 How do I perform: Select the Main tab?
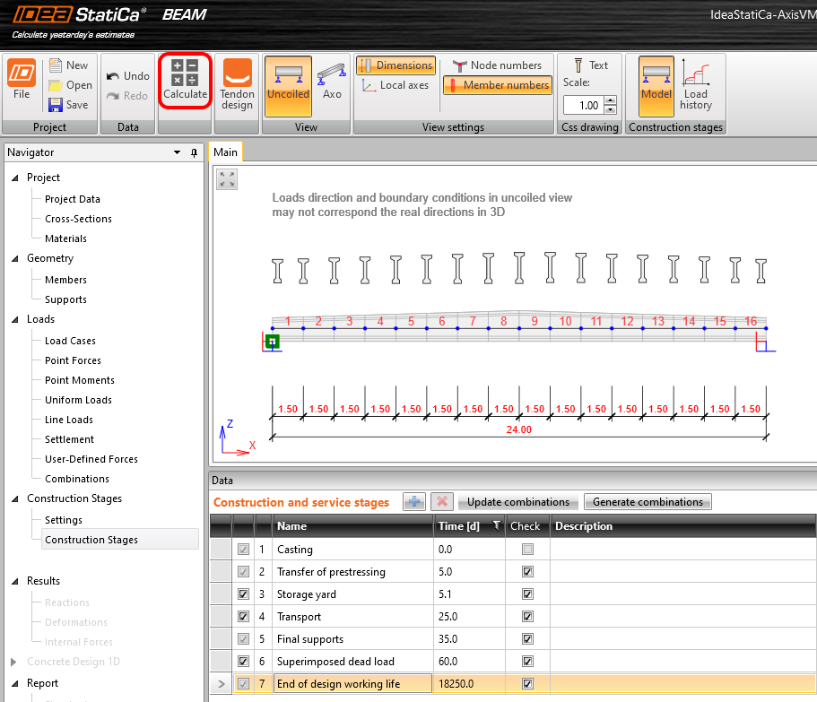pyautogui.click(x=224, y=152)
